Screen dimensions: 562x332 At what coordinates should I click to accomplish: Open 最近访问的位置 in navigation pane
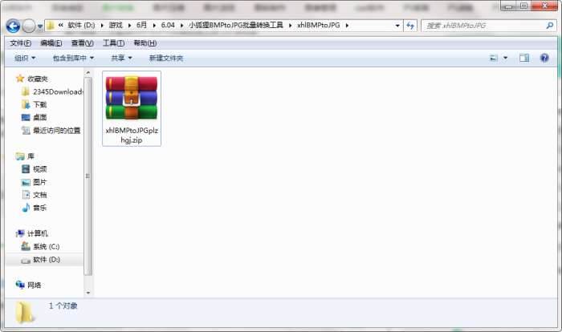57,131
